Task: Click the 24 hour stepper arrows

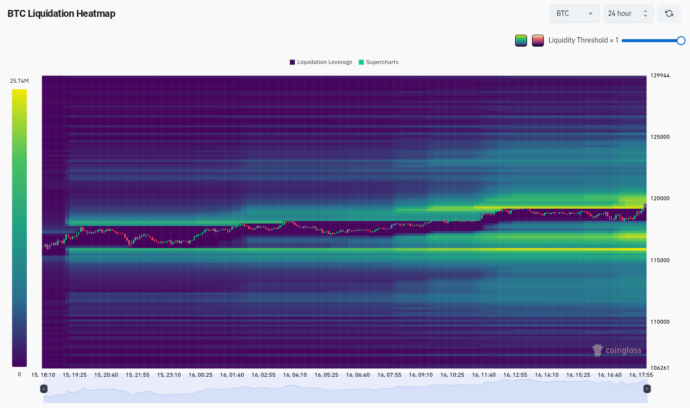Action: (x=645, y=13)
